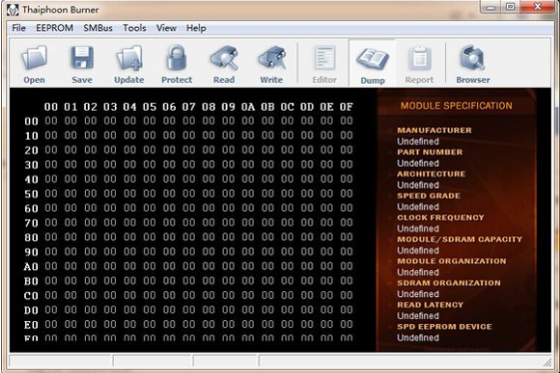Click byte at row 00 column 00

[x=51, y=121]
